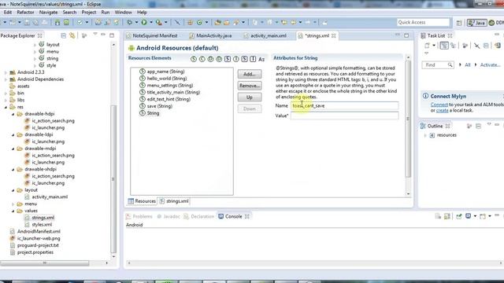Click the Collapse All icon in Task List

point(486,46)
